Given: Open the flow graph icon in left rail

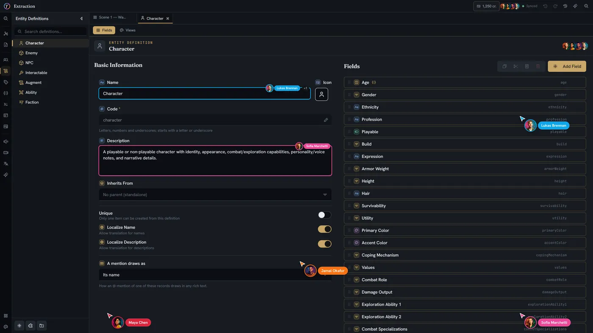Looking at the screenshot, I should click(x=6, y=33).
